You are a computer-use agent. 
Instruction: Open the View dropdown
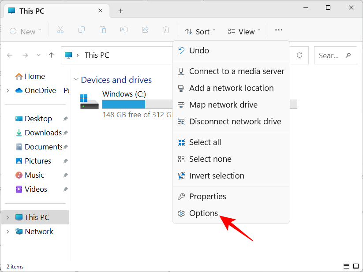(x=243, y=31)
